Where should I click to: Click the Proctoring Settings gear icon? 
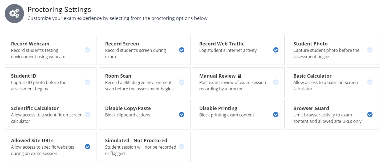pos(14,13)
